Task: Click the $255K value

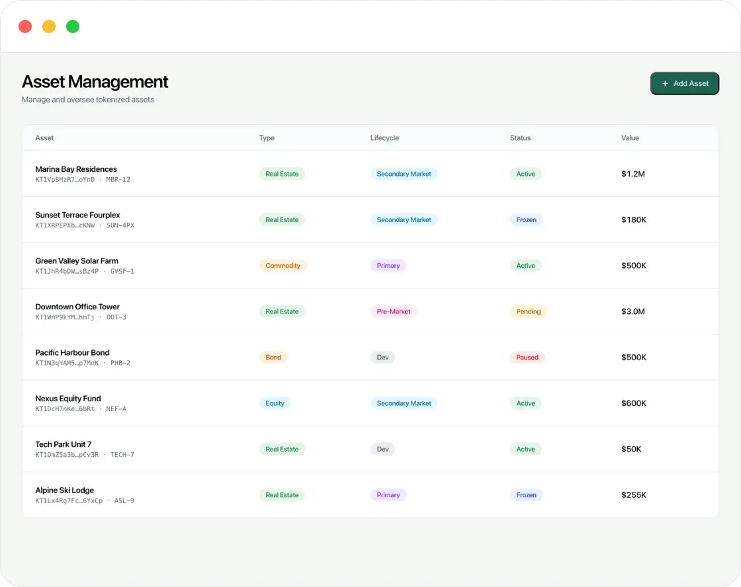Action: [633, 494]
